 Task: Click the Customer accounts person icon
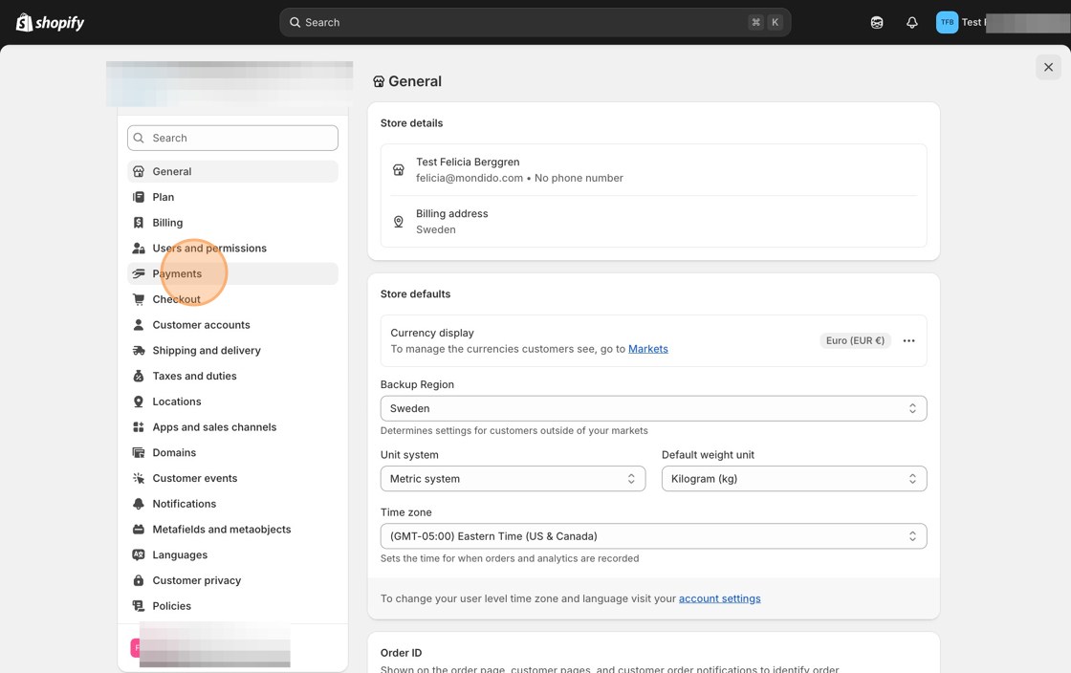pyautogui.click(x=139, y=325)
